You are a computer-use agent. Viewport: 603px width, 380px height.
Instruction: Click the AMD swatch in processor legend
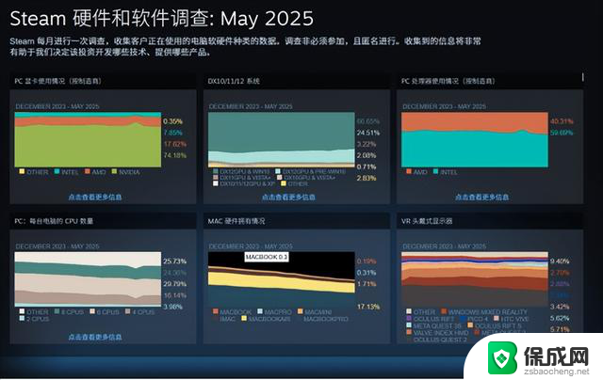(x=409, y=171)
